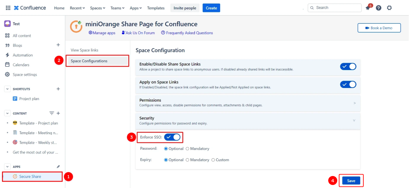Toggle the Enforce SSO switch
Viewport: 409px width, 188px height.
tap(172, 137)
